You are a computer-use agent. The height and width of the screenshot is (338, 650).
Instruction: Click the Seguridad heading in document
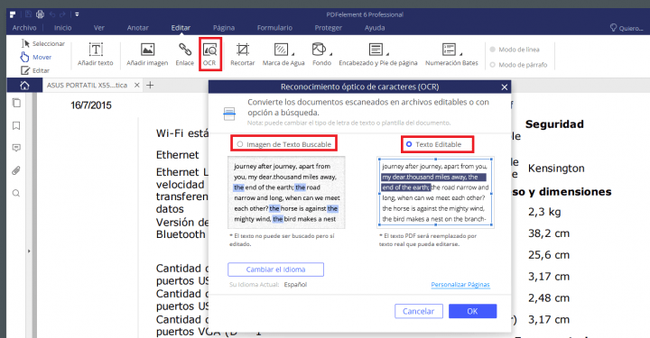(x=554, y=124)
